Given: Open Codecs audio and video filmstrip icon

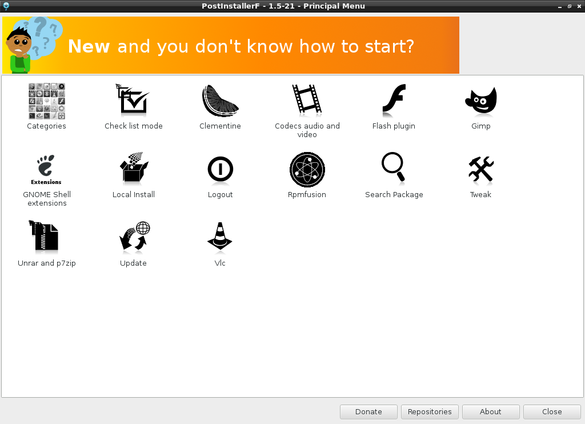Looking at the screenshot, I should point(307,99).
